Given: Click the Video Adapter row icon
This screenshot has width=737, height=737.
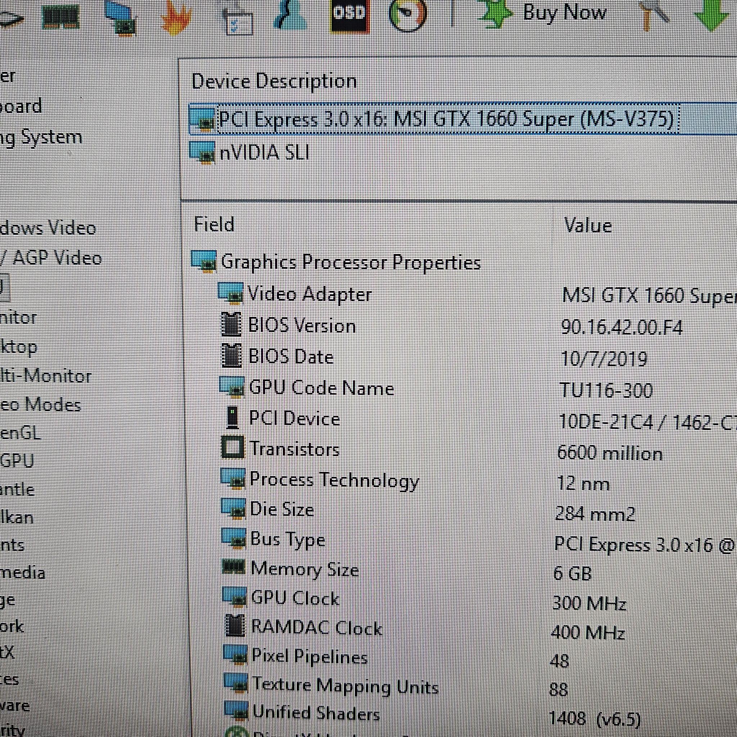Looking at the screenshot, I should [230, 293].
